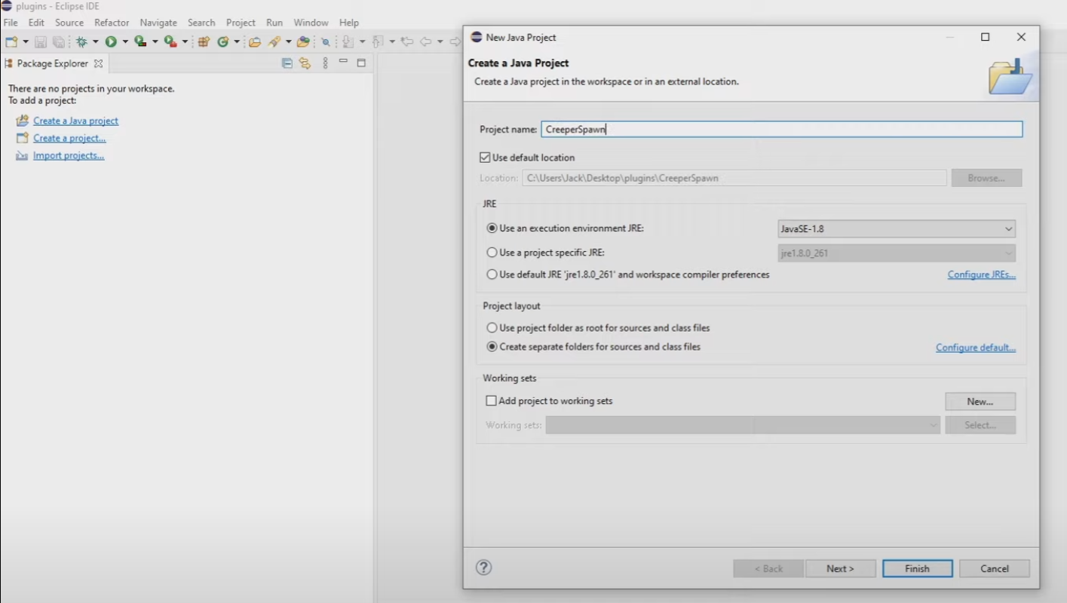Viewport: 1067px width, 603px height.
Task: Open Package Explorer view menu dots
Action: [326, 63]
